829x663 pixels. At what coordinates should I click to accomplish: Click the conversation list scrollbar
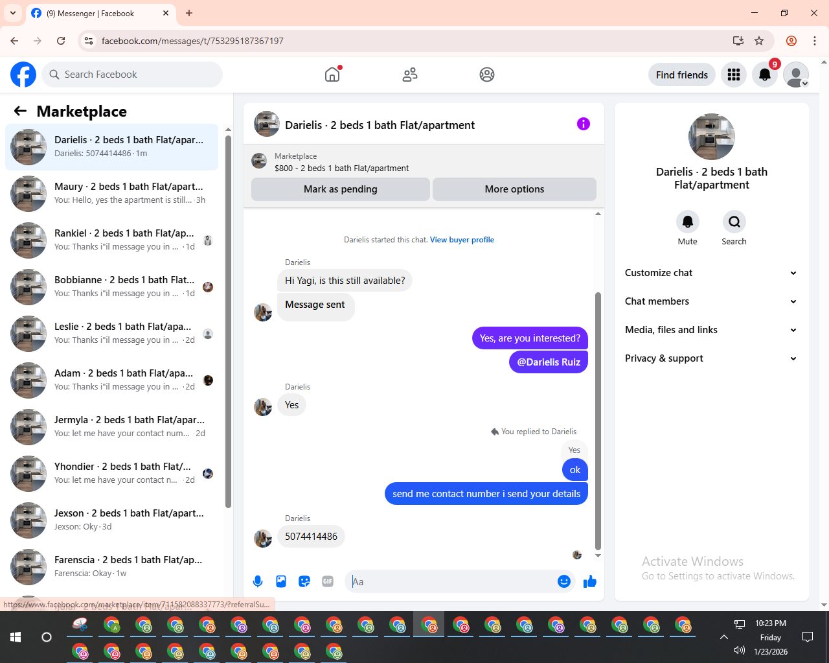228,321
